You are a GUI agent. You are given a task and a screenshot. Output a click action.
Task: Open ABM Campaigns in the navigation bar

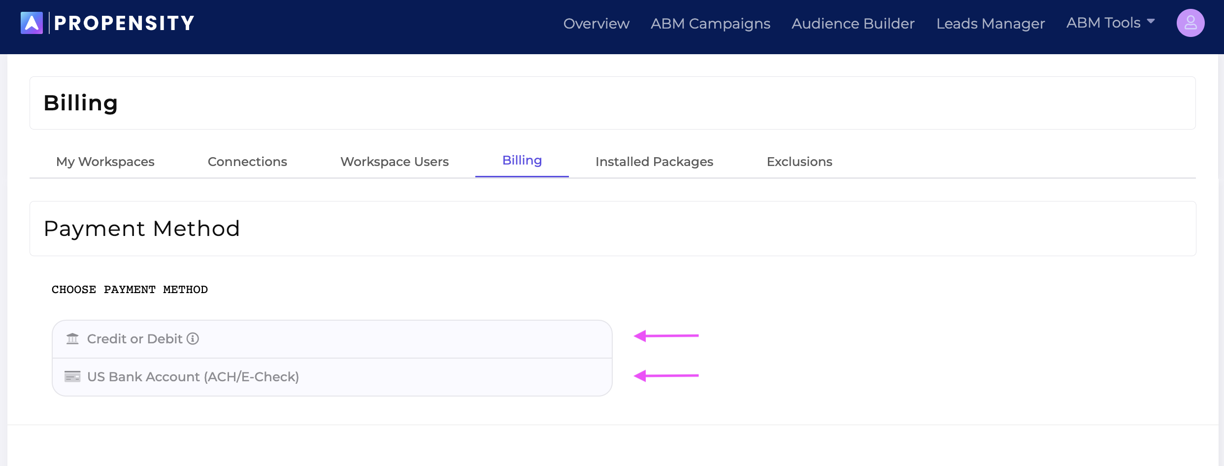[x=710, y=23]
